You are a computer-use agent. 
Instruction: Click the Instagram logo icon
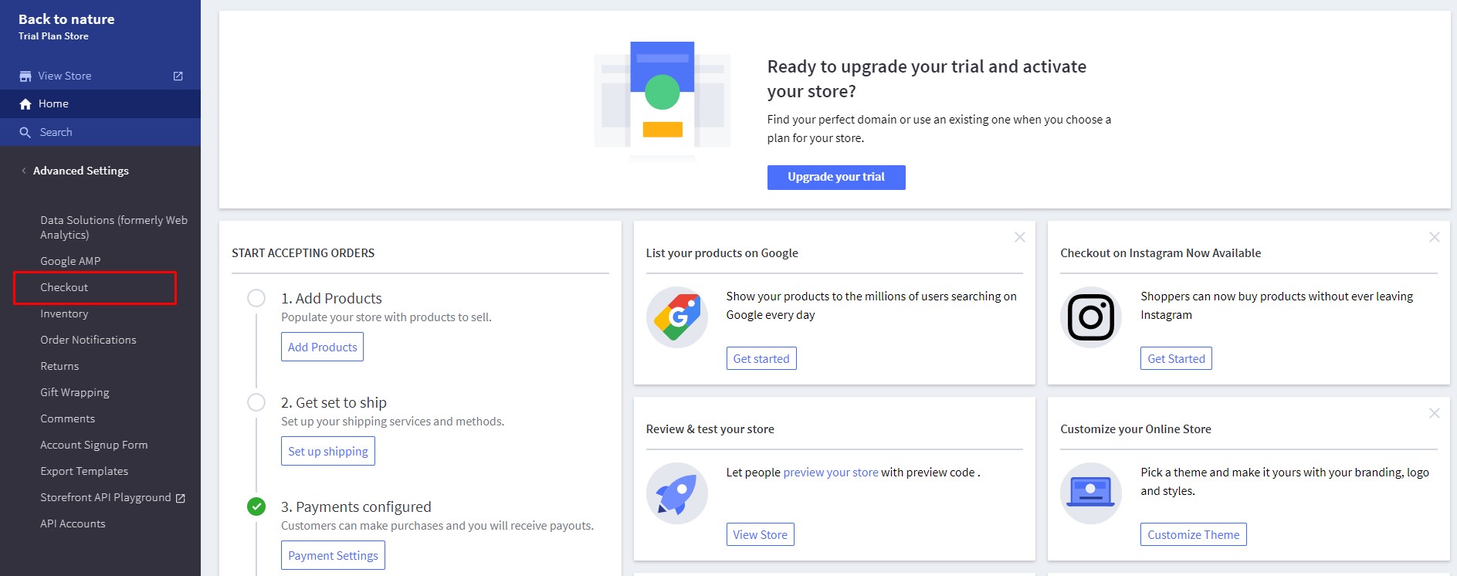click(x=1090, y=317)
